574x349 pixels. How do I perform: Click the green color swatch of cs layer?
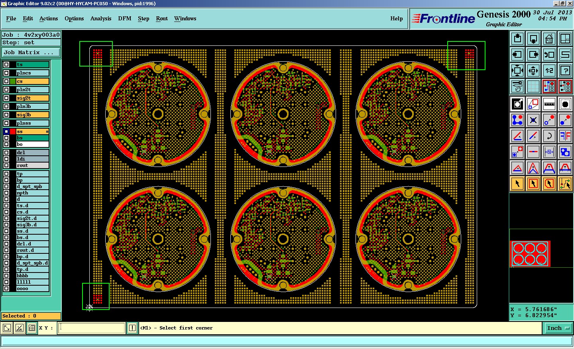pos(13,81)
